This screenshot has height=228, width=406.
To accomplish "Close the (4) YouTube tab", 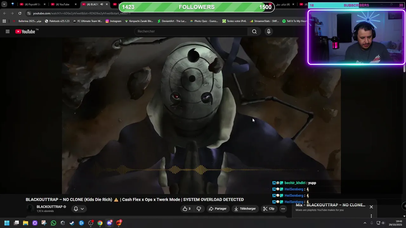I will 75,4.
